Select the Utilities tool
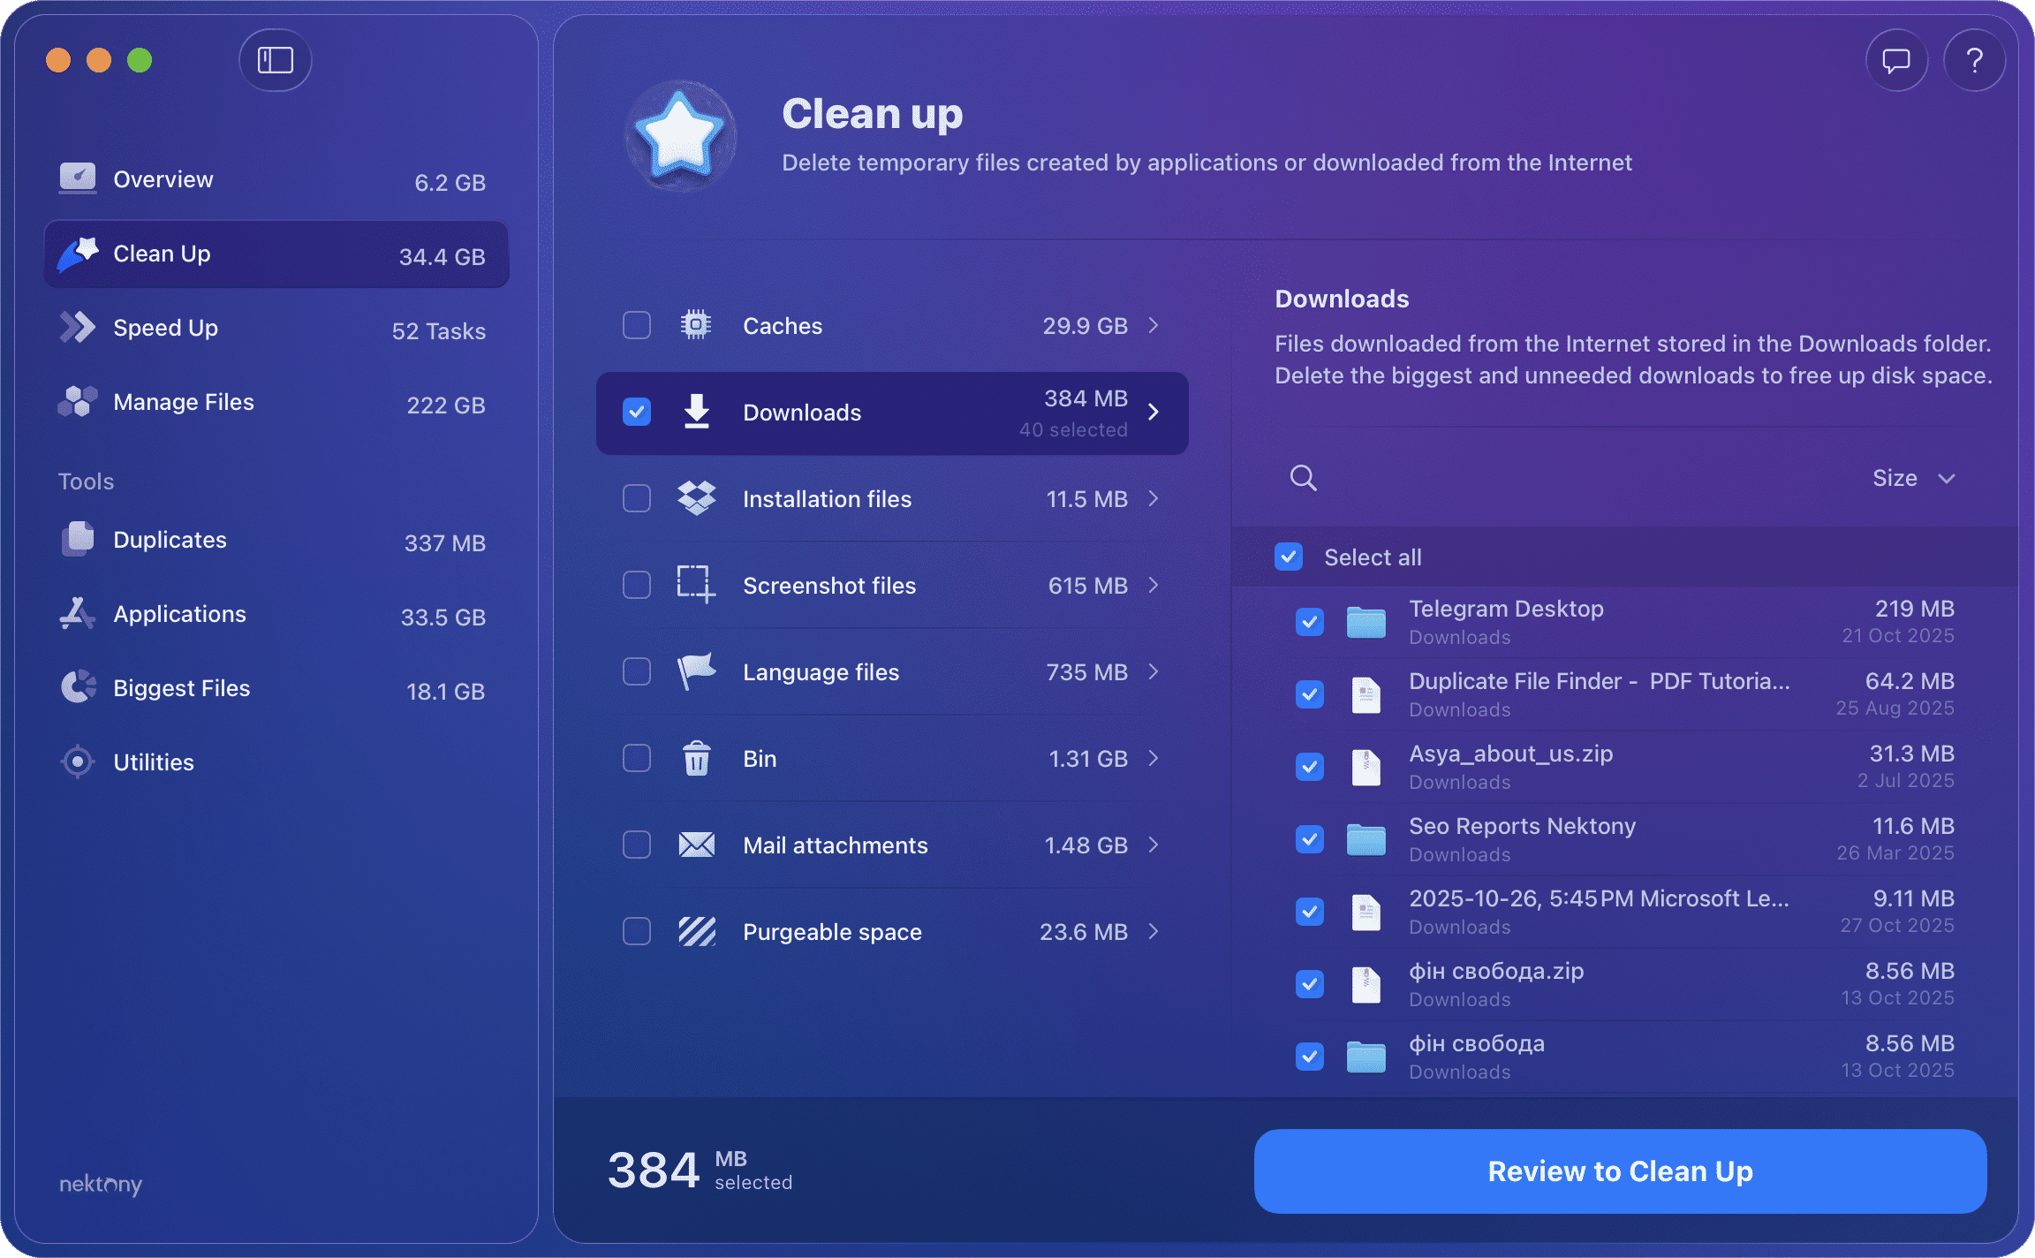This screenshot has height=1258, width=2035. pyautogui.click(x=154, y=762)
